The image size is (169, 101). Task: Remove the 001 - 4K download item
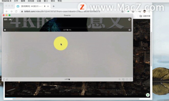[x=129, y=20]
